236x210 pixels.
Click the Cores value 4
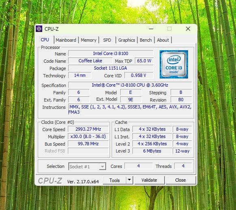click(x=139, y=166)
